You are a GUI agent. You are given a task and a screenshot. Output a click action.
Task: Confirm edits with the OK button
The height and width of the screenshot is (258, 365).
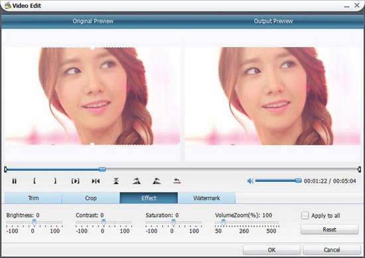pos(271,250)
